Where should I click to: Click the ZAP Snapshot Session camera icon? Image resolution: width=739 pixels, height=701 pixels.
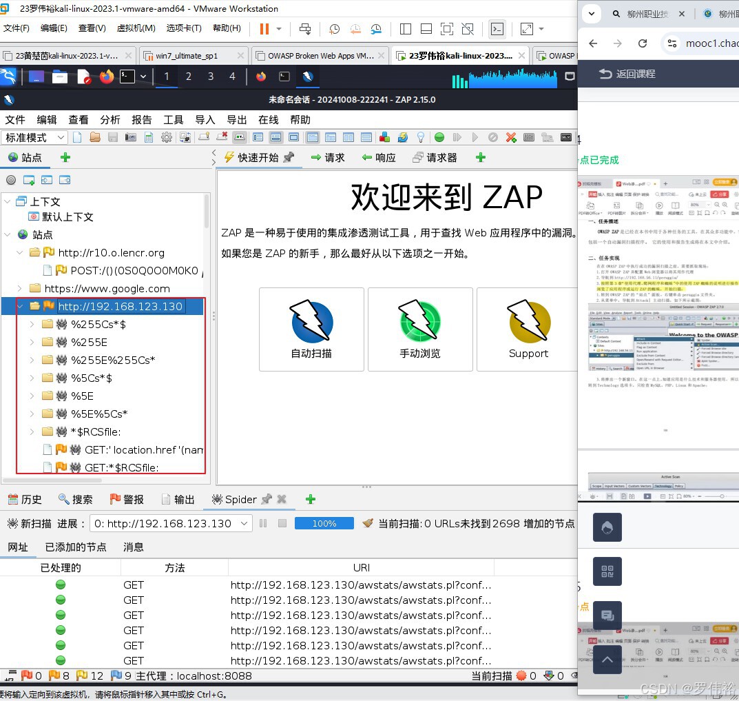(x=131, y=137)
